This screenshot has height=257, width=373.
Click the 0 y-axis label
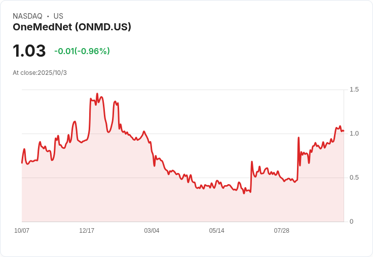pyautogui.click(x=351, y=222)
